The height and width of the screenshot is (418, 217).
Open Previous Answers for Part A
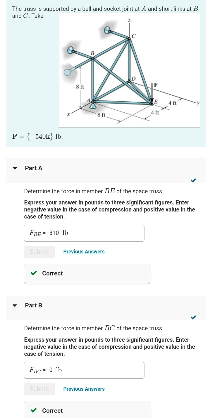tap(84, 251)
